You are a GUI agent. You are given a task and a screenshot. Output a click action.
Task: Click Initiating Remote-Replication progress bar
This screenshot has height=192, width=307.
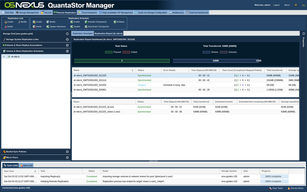pos(274,181)
